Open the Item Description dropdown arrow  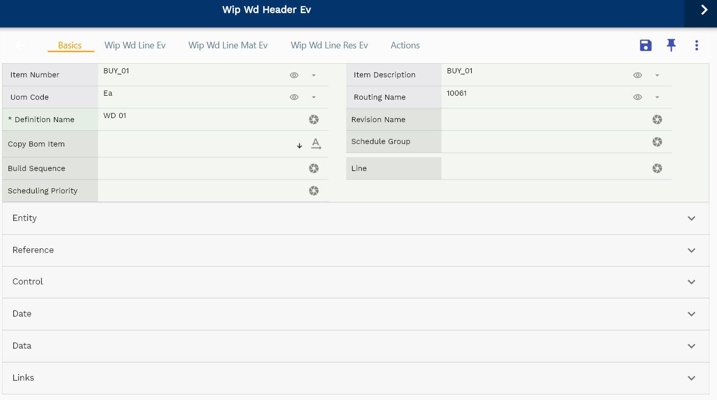pos(657,75)
